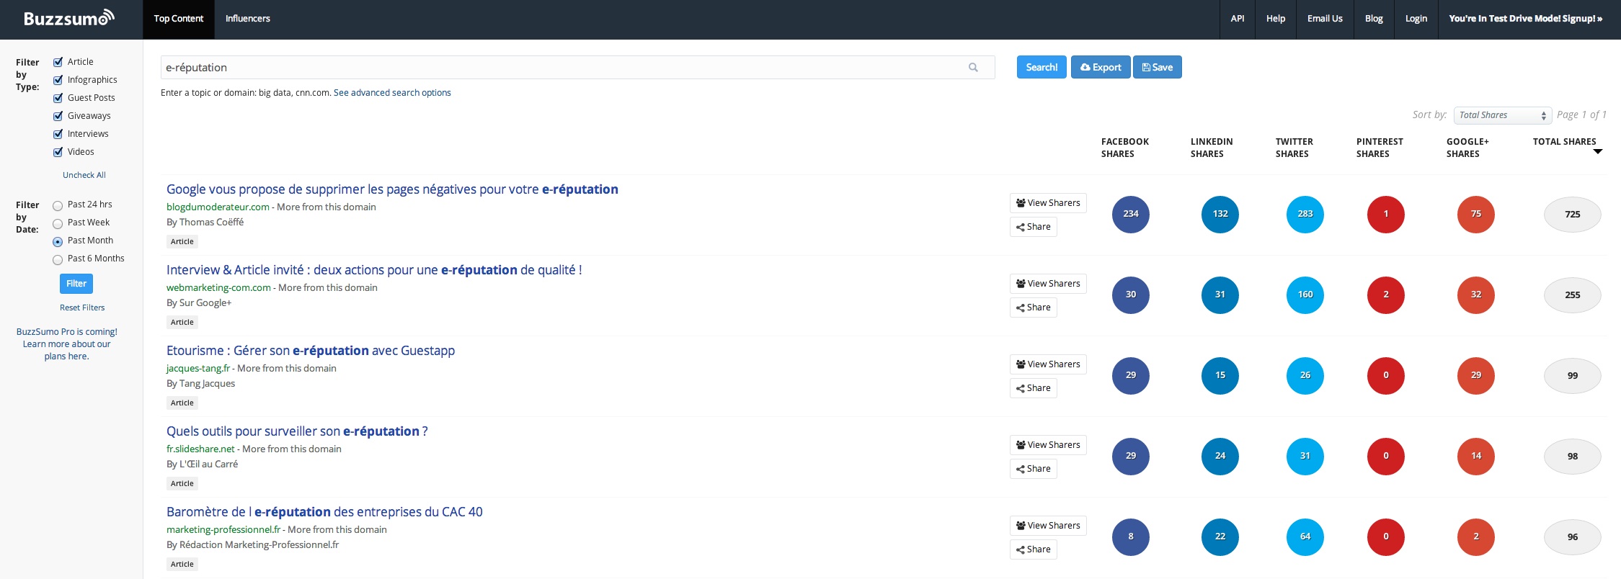This screenshot has width=1621, height=579.
Task: Click the Google+ shares circle showing 32
Action: [x=1476, y=295]
